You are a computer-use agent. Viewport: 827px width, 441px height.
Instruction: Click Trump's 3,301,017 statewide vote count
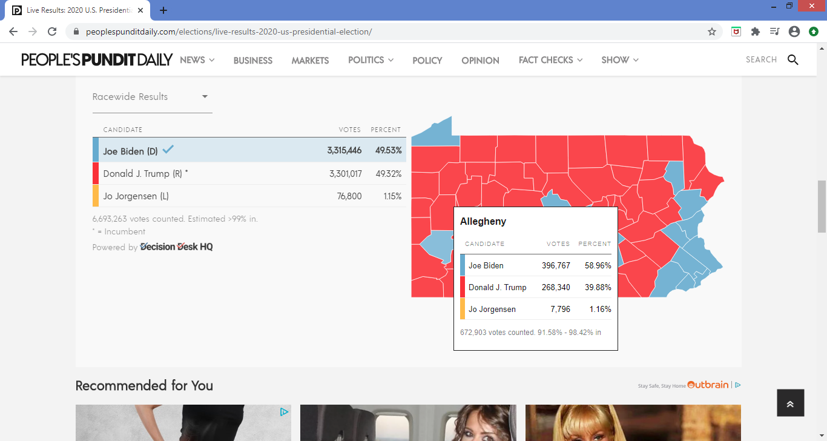pos(346,174)
